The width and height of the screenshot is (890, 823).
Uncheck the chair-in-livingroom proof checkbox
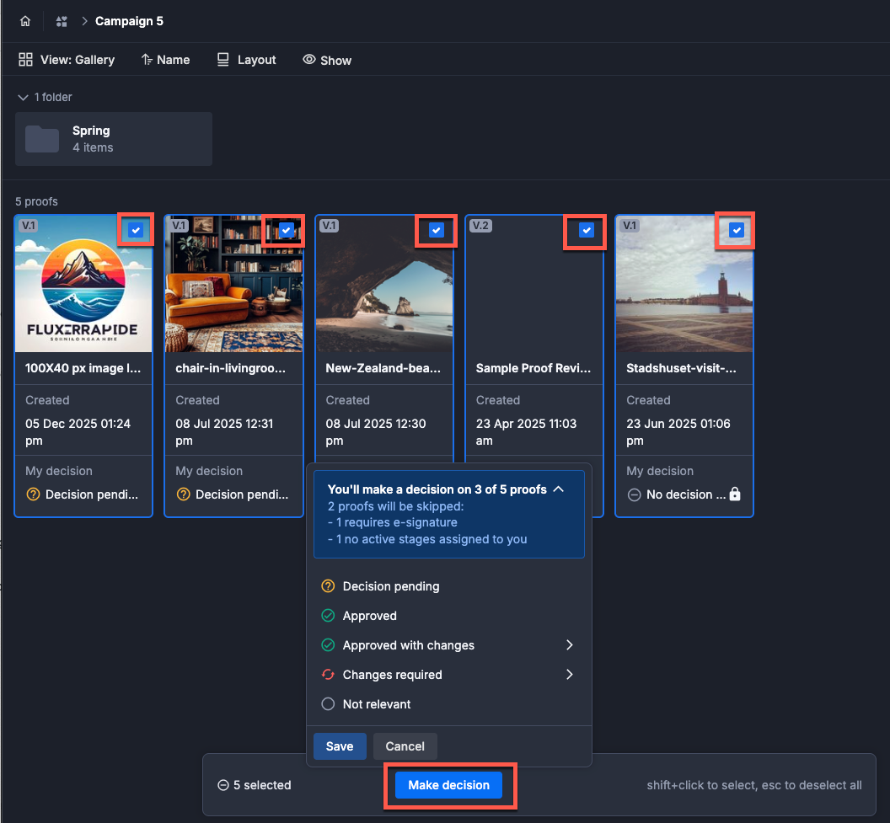coord(286,230)
